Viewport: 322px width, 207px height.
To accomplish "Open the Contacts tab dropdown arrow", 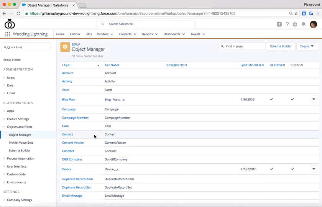I will coord(135,34).
